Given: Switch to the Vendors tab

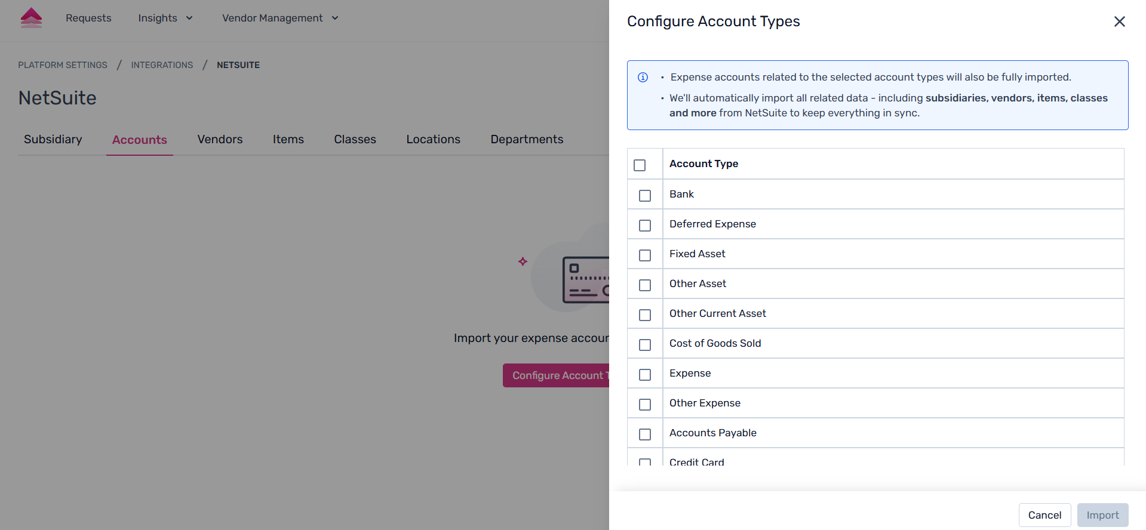Looking at the screenshot, I should (x=220, y=139).
